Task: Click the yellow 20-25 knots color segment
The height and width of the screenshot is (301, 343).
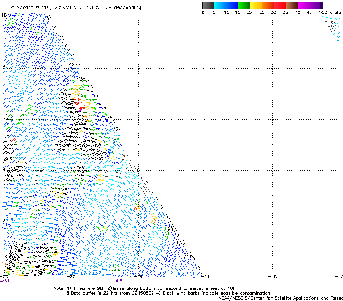Action: pyautogui.click(x=256, y=6)
